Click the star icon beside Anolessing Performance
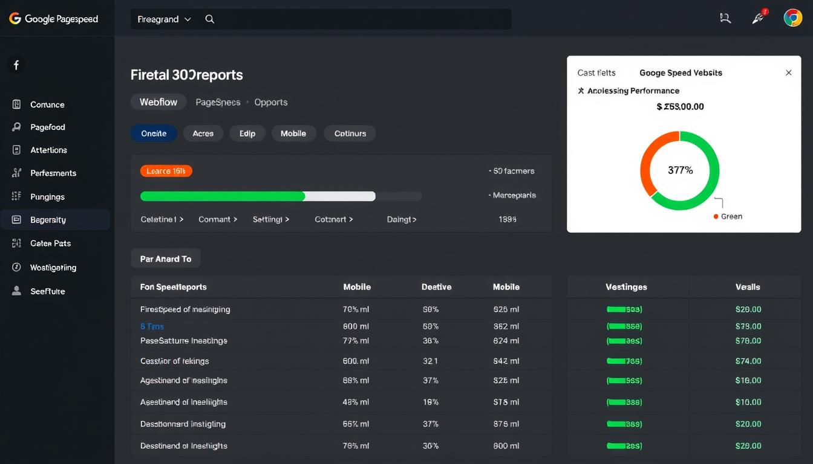The image size is (813, 464). click(581, 91)
